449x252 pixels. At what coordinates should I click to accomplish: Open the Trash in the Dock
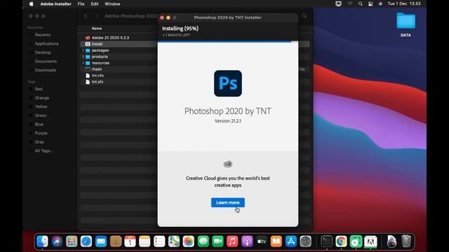(x=406, y=241)
